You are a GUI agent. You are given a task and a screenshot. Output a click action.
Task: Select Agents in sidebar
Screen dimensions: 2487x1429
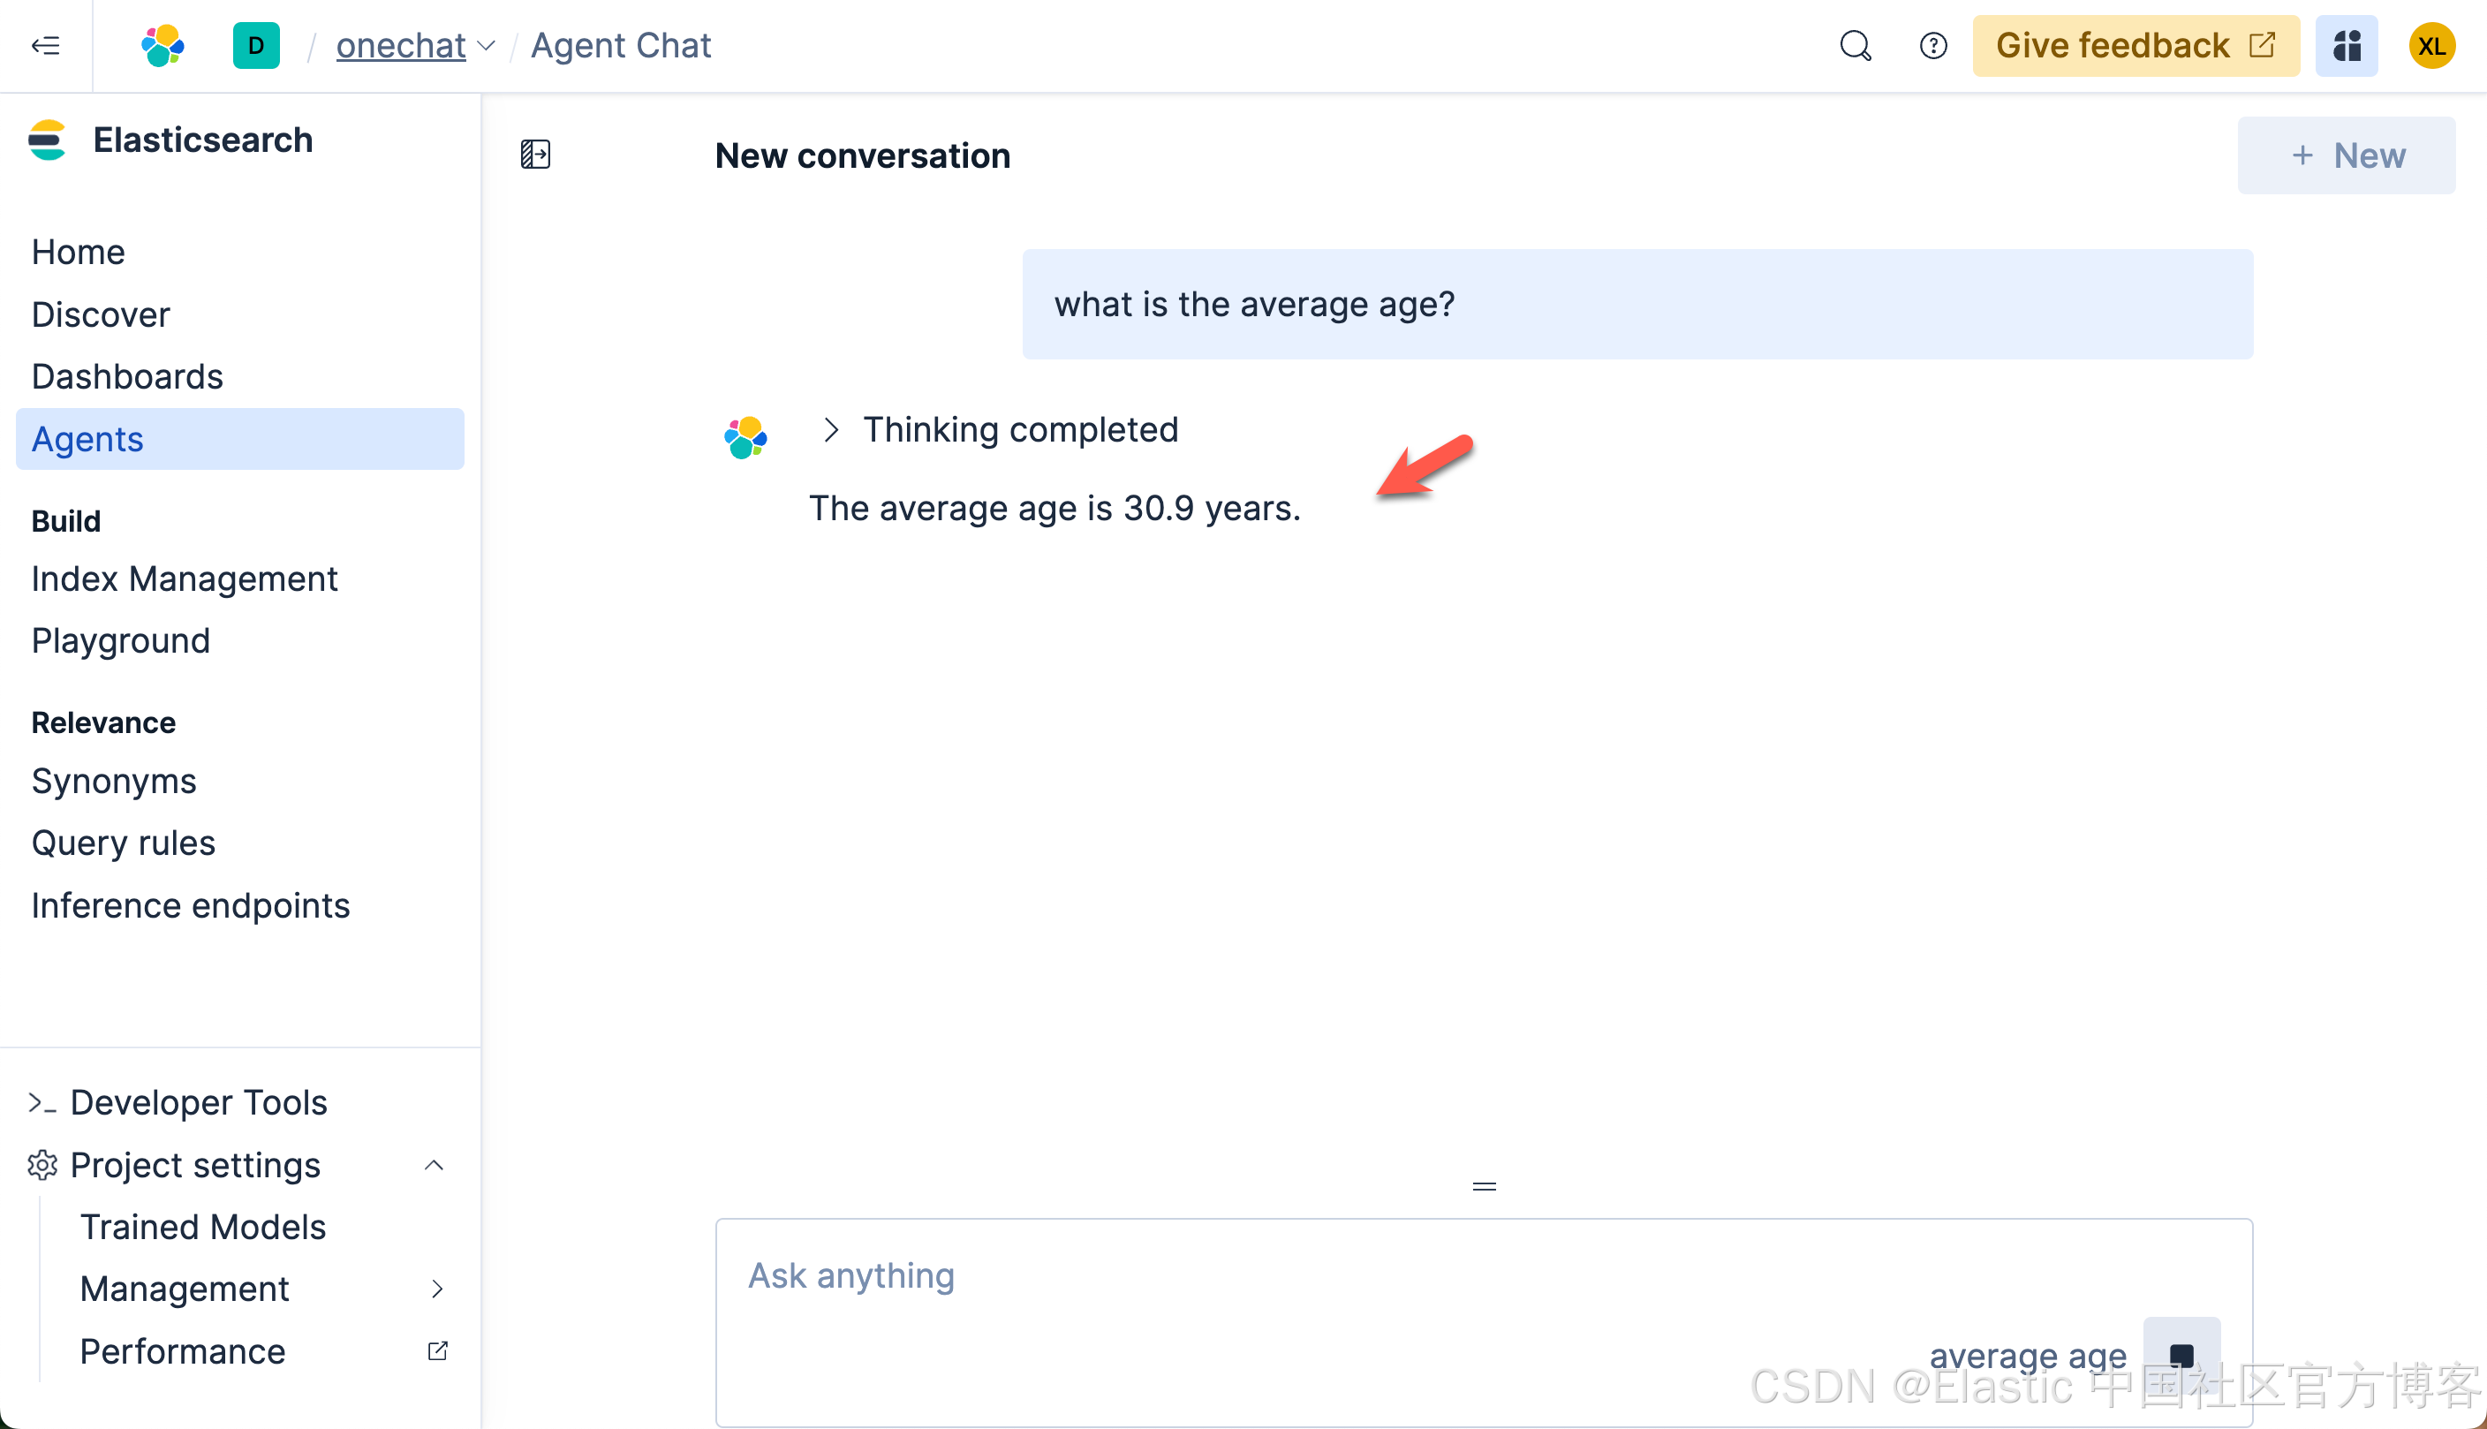pyautogui.click(x=239, y=439)
